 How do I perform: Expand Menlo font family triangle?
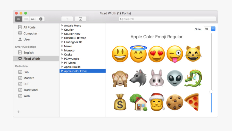(62, 46)
